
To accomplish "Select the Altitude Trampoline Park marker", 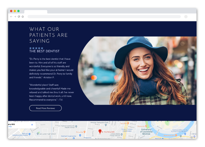I will click(106, 125).
